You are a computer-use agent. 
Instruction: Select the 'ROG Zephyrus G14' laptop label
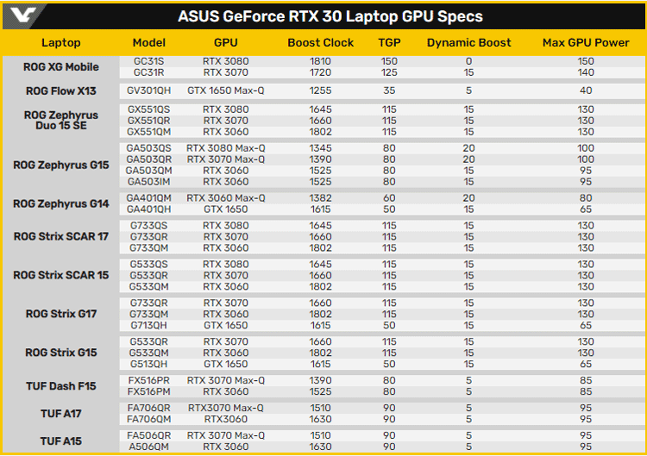61,203
